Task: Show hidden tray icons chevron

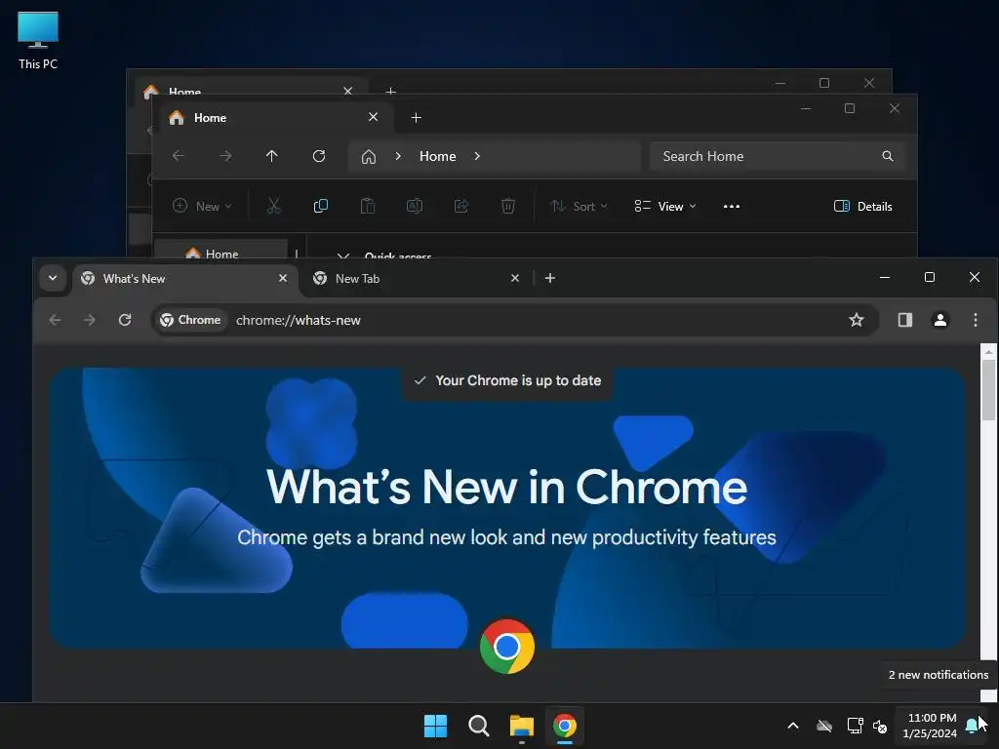Action: [793, 726]
